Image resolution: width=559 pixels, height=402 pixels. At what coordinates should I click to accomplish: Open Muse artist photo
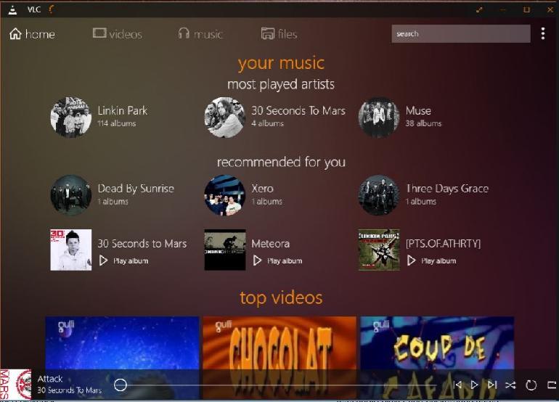(x=379, y=118)
